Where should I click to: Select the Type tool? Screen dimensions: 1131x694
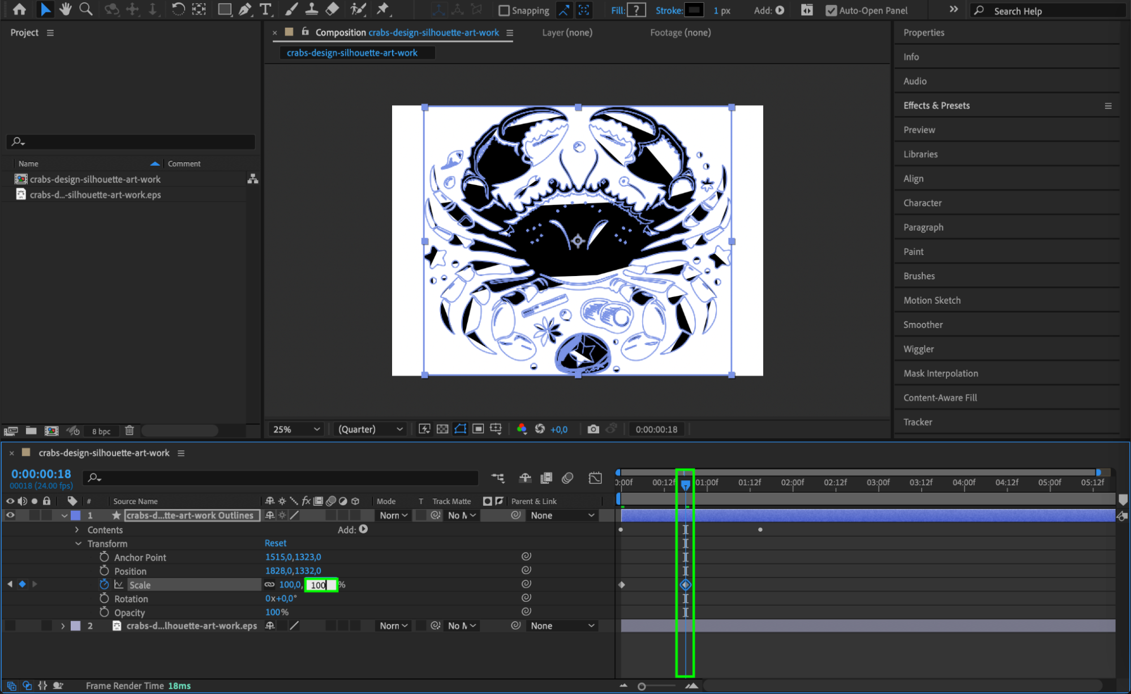pyautogui.click(x=265, y=10)
